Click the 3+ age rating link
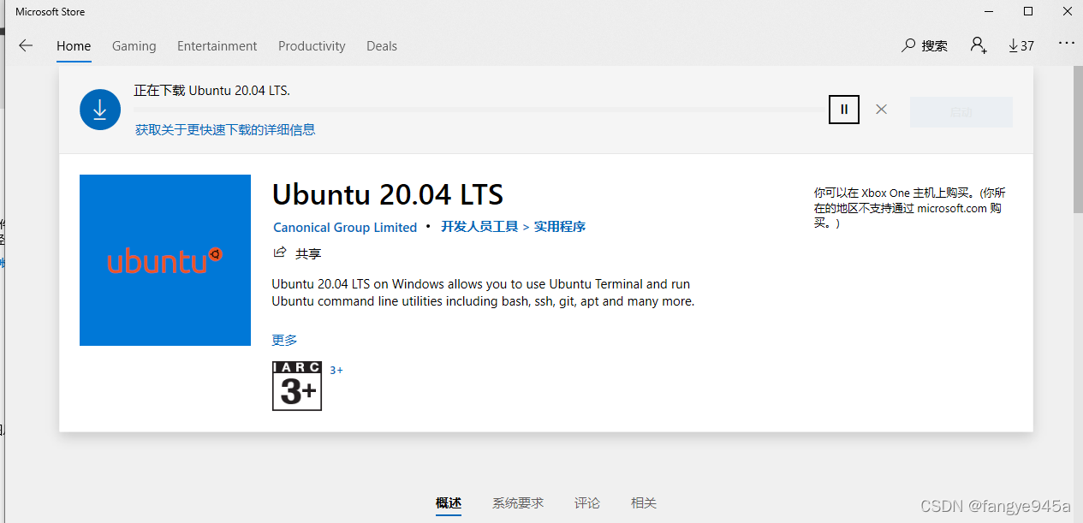Screen dimensions: 1083x523 (x=336, y=371)
